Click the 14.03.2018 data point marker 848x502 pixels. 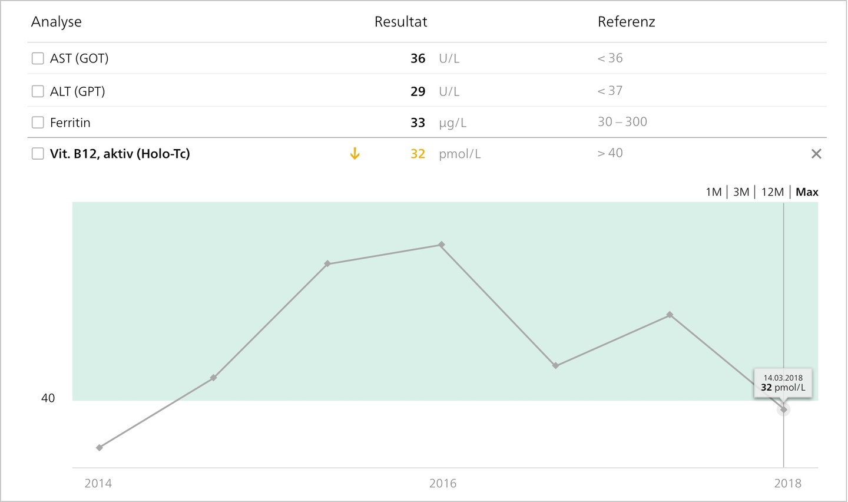point(783,409)
